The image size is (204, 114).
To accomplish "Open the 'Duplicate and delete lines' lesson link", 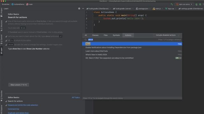I will click(x=18, y=113).
